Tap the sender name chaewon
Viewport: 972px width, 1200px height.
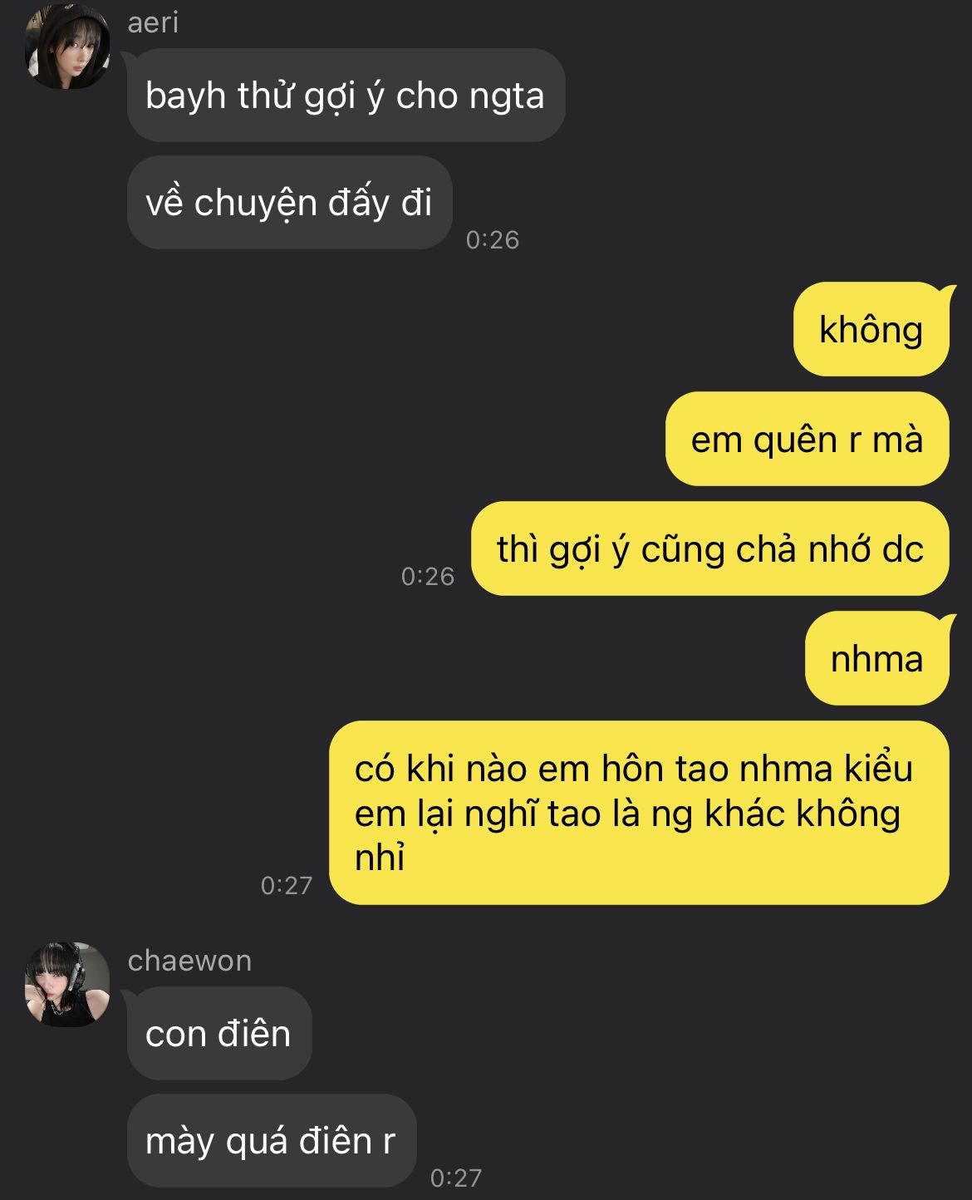[189, 961]
